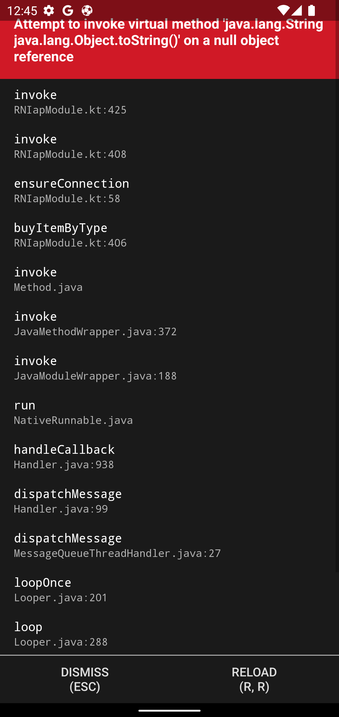Tap the navigation handle at screen bottom

(169, 709)
